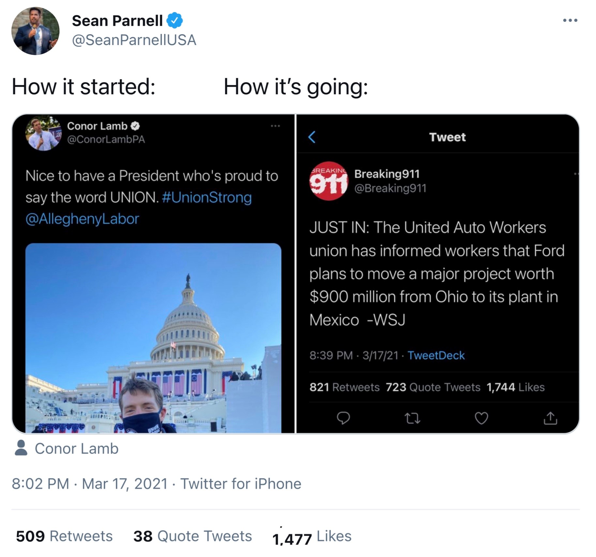Click the Twitter for iPhone source label
This screenshot has height=557, width=596.
(241, 484)
